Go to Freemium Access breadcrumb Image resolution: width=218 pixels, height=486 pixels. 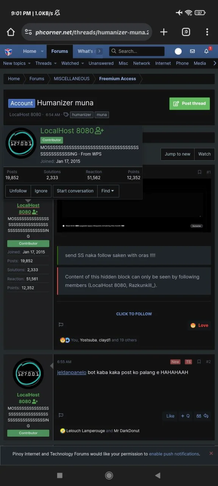pyautogui.click(x=117, y=79)
